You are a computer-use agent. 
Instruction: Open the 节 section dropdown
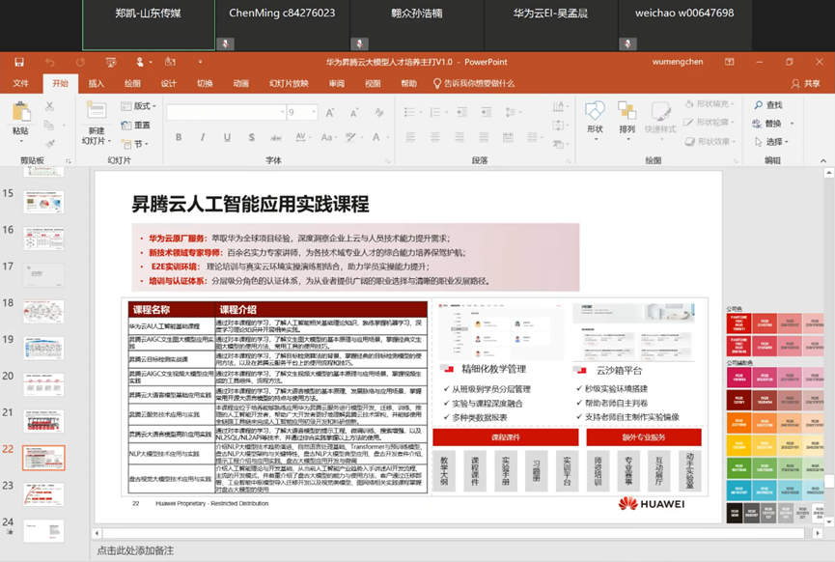(135, 144)
